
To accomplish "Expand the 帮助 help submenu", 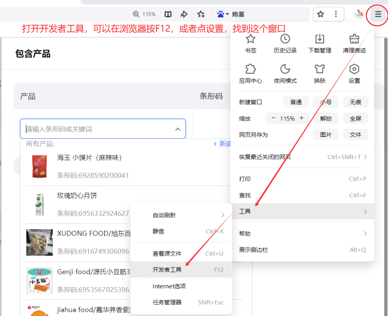I will [x=302, y=234].
